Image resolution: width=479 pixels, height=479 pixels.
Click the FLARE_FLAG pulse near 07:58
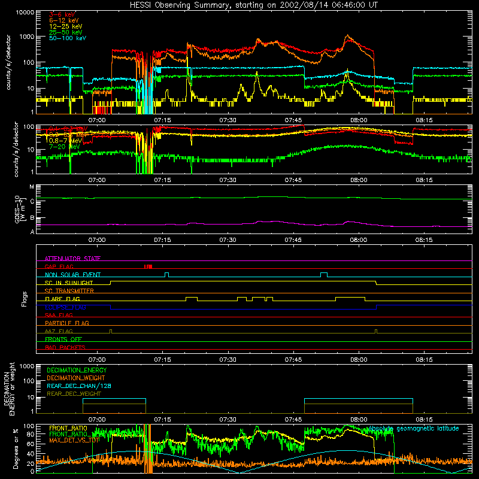[x=350, y=299]
